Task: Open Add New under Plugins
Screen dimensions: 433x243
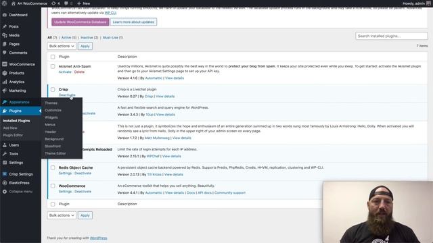Action: point(10,128)
